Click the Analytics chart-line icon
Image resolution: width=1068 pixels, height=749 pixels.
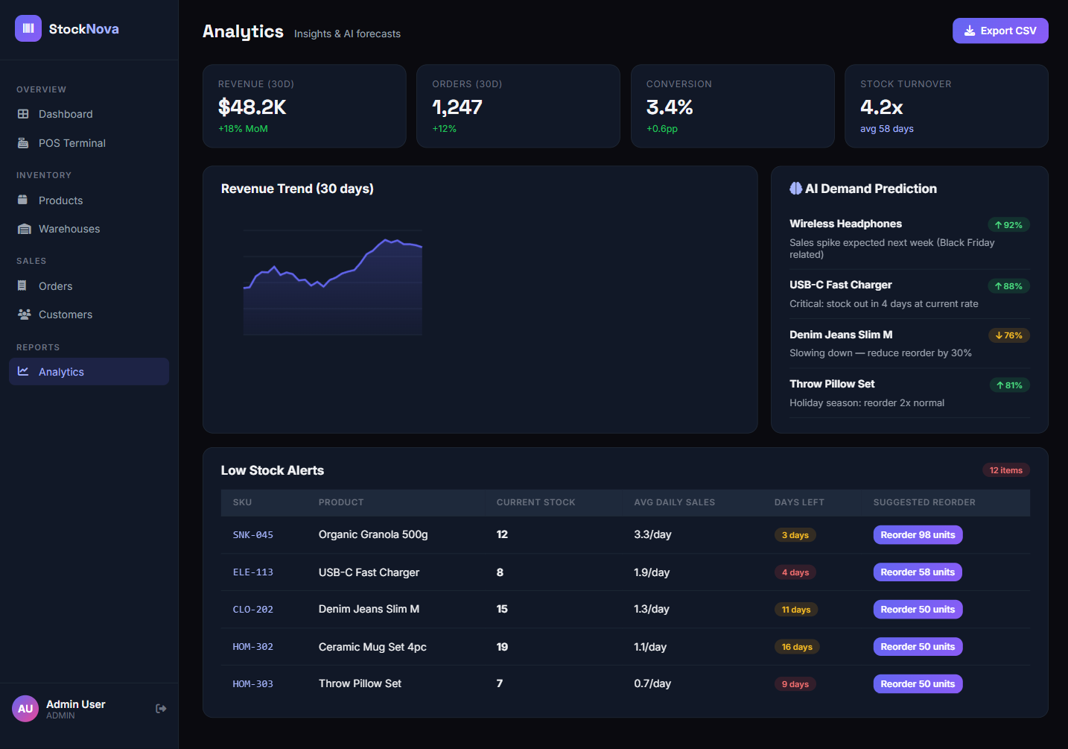click(x=23, y=371)
